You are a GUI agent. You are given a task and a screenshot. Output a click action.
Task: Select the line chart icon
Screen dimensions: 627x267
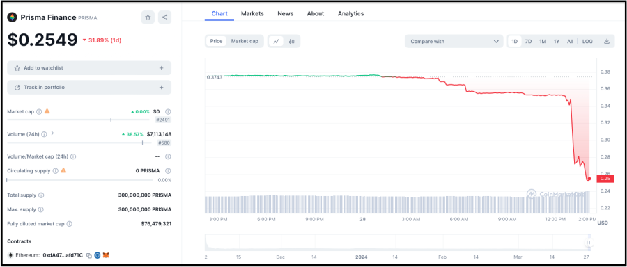(x=276, y=41)
